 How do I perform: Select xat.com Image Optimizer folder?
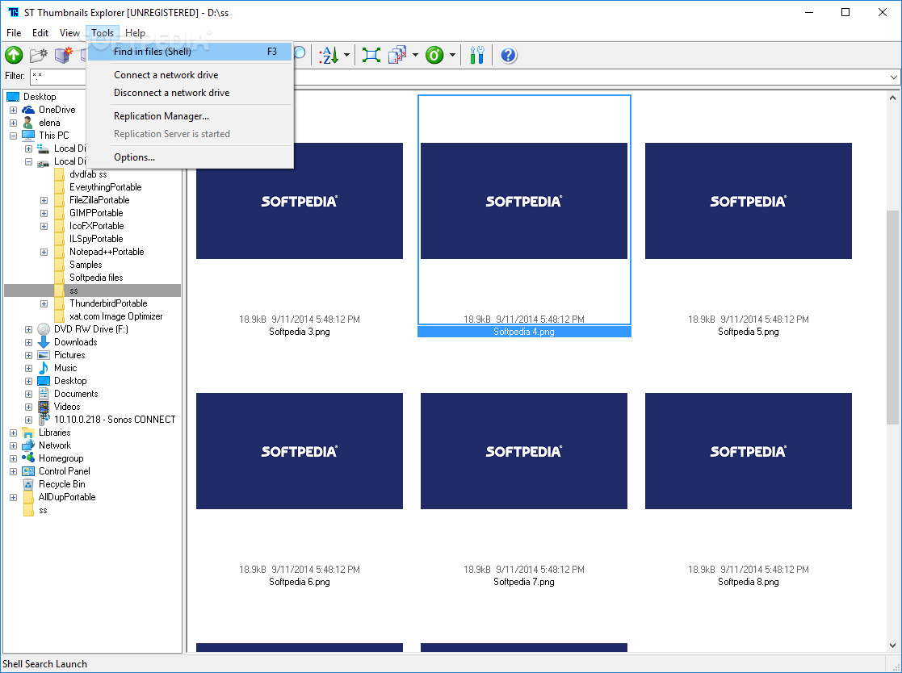click(x=115, y=316)
